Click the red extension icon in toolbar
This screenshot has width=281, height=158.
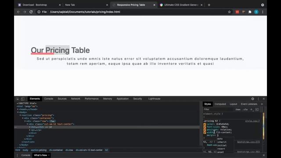237,12
